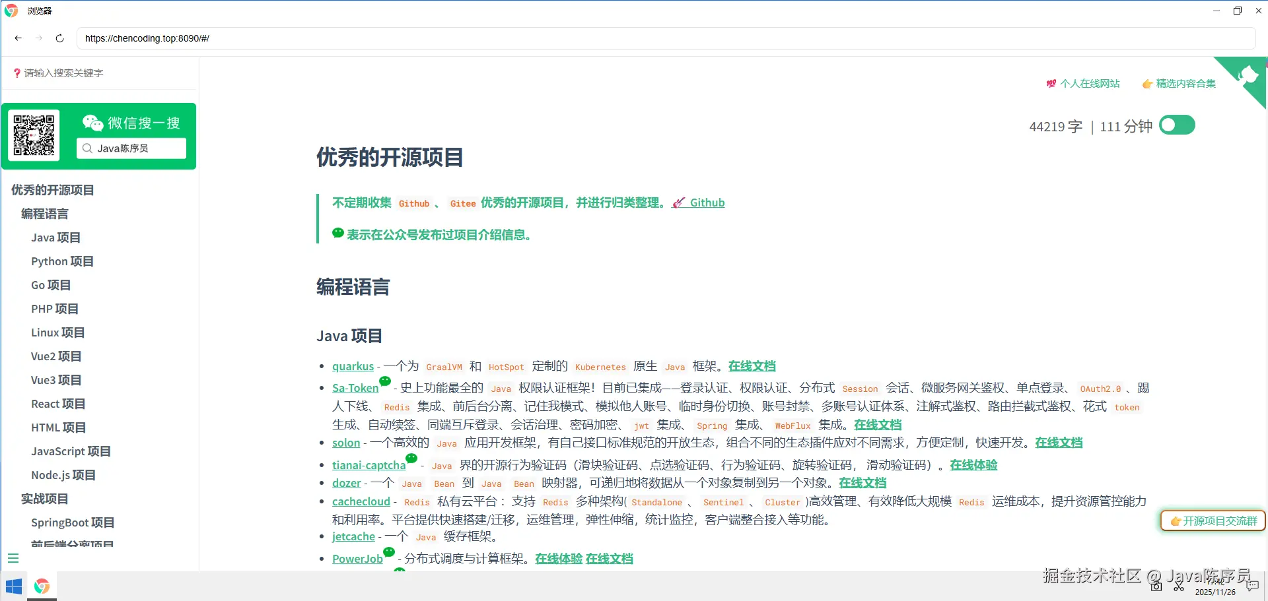Click WeChat bubble icon beside PowerJob
This screenshot has height=601, width=1268.
[389, 552]
